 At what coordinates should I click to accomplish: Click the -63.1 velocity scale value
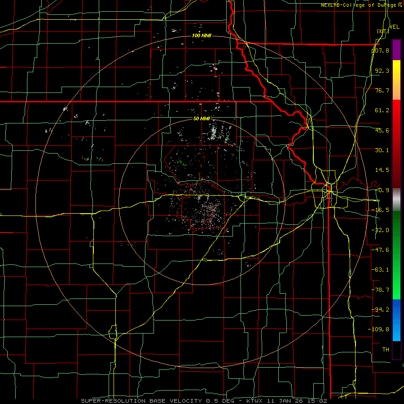[381, 270]
